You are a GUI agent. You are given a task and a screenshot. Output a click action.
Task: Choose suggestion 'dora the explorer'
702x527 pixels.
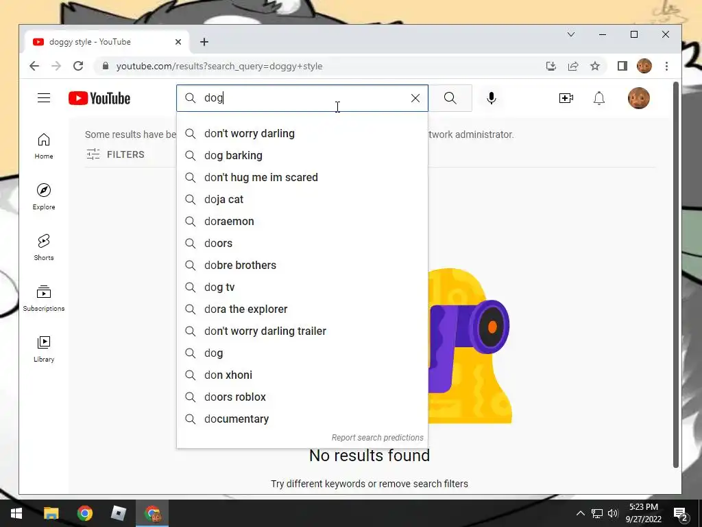[x=302, y=309]
